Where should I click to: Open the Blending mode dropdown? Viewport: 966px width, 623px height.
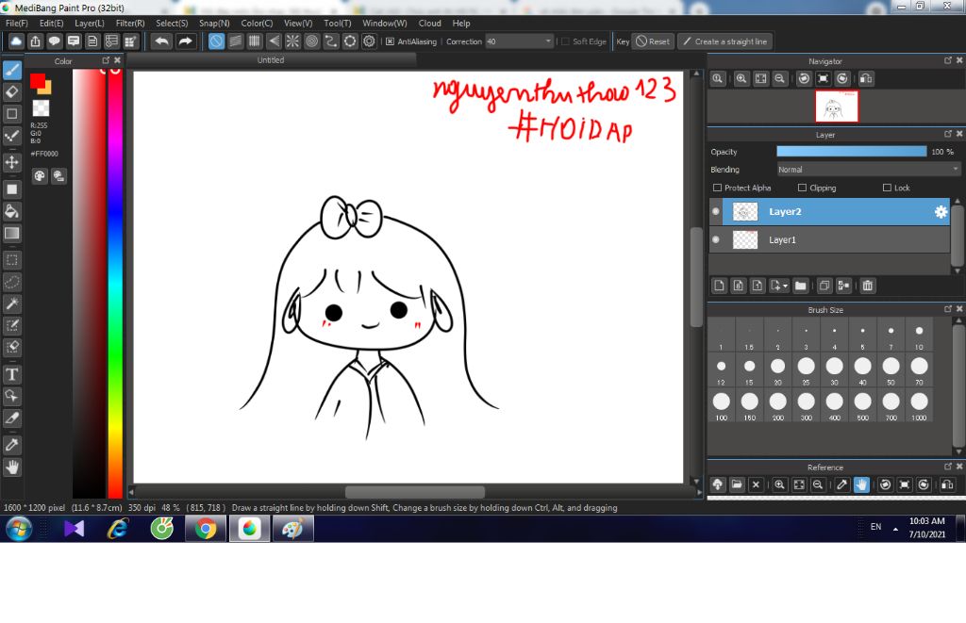pyautogui.click(x=869, y=170)
